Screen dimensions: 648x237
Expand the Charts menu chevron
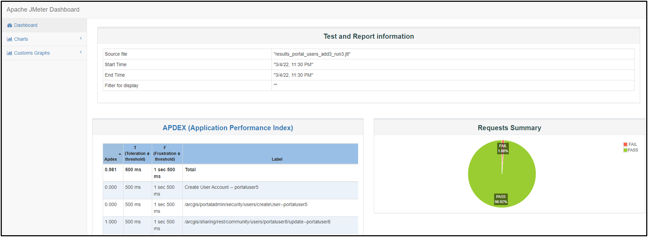(81, 38)
